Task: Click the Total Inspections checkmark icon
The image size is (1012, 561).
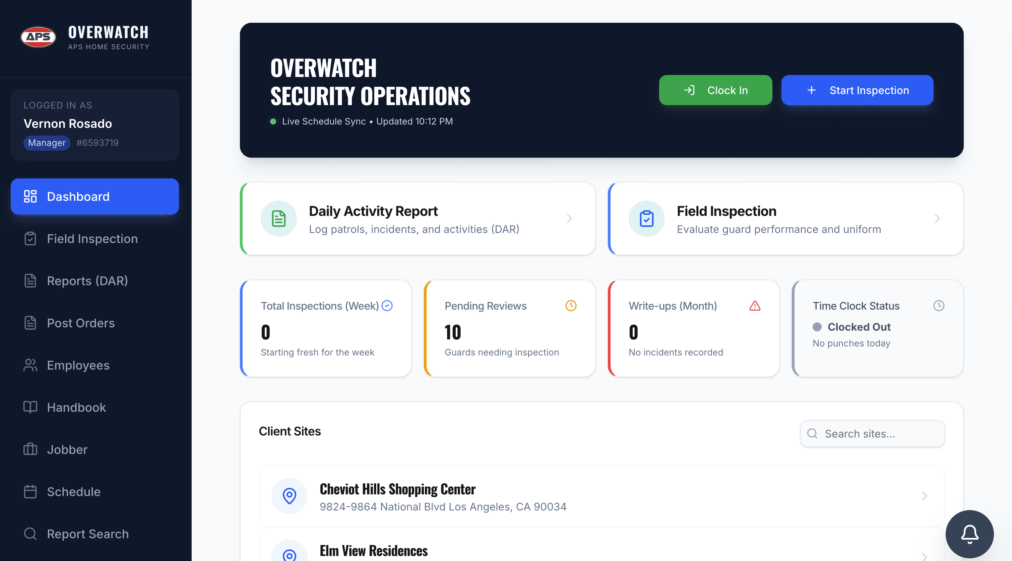Action: click(x=387, y=306)
